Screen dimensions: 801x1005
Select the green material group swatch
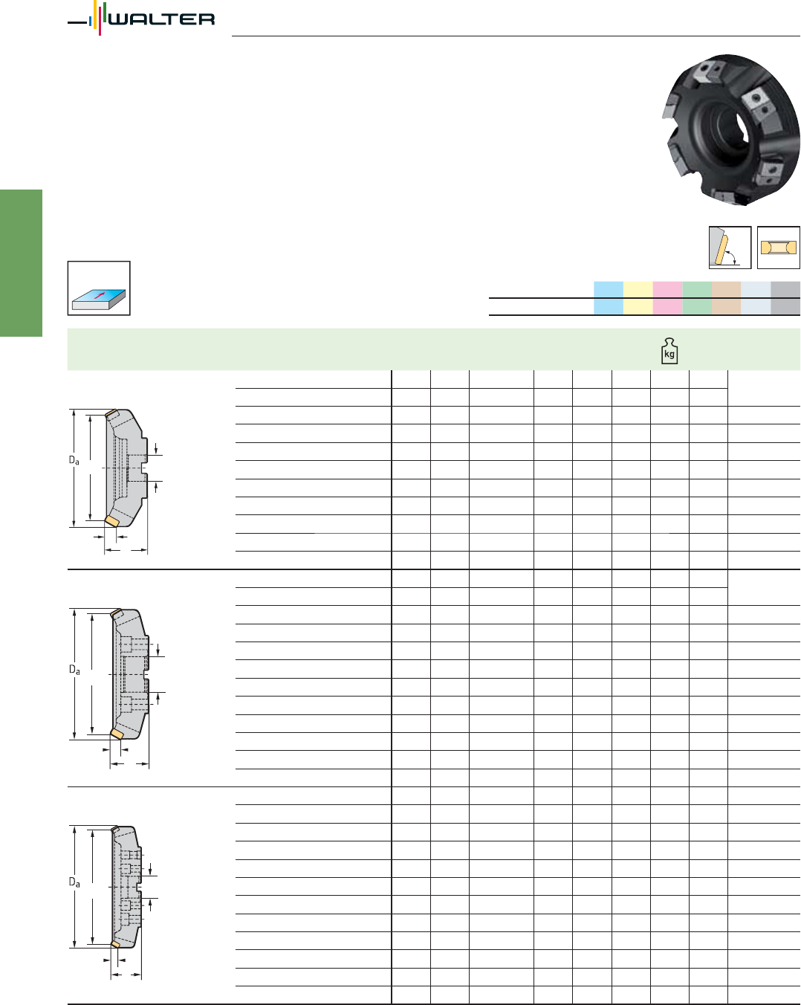coord(697,298)
